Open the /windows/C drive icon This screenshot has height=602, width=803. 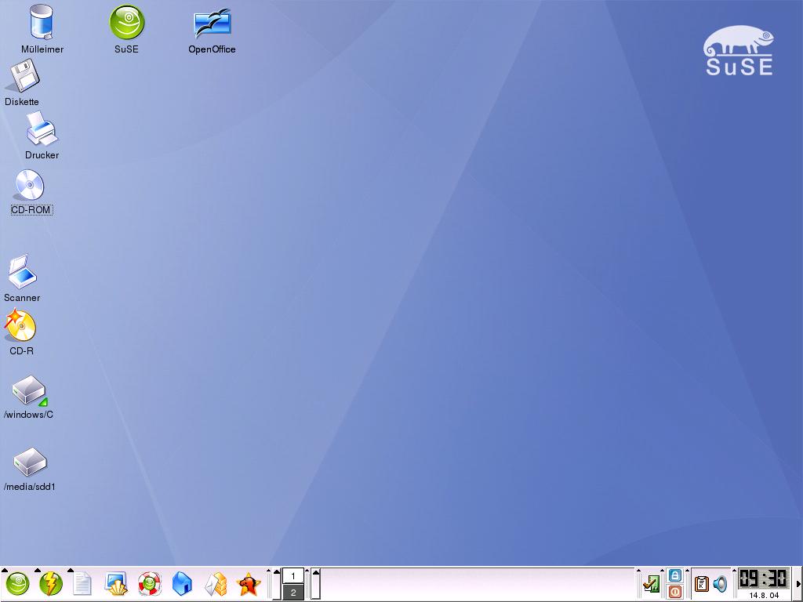click(29, 391)
